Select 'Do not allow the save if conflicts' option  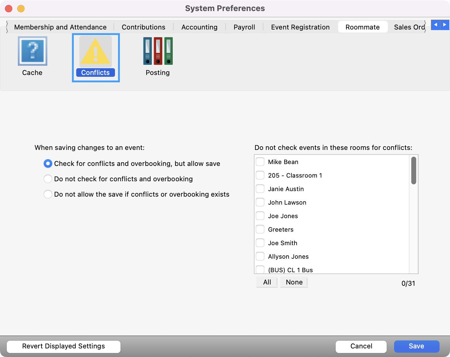point(48,194)
